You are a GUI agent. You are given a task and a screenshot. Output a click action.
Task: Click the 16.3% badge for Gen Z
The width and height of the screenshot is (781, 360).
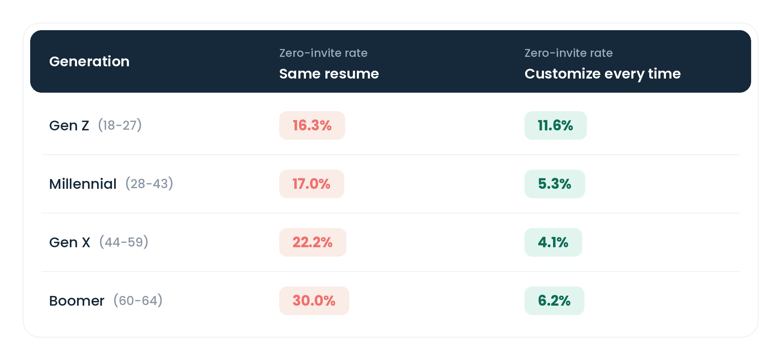click(x=312, y=125)
